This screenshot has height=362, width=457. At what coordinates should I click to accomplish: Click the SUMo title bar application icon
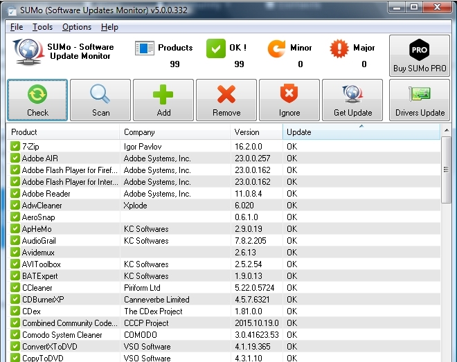pos(12,11)
